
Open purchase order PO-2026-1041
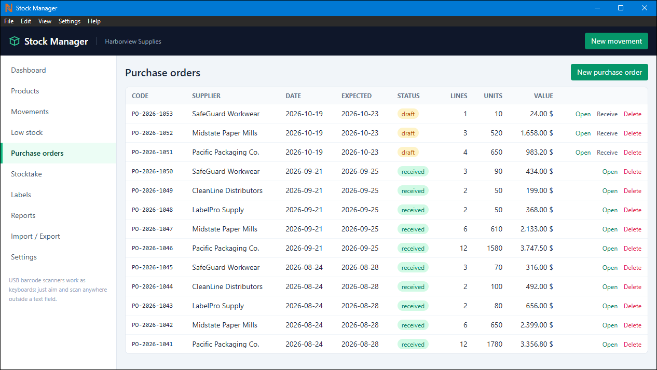(x=610, y=345)
